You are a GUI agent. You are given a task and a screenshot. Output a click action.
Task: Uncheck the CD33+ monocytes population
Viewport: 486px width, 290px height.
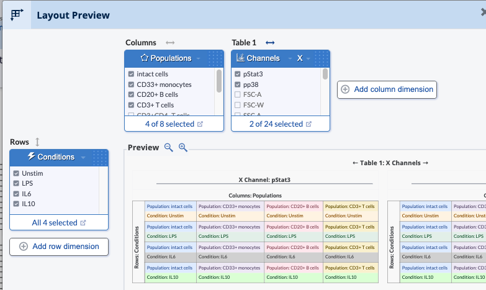point(132,84)
